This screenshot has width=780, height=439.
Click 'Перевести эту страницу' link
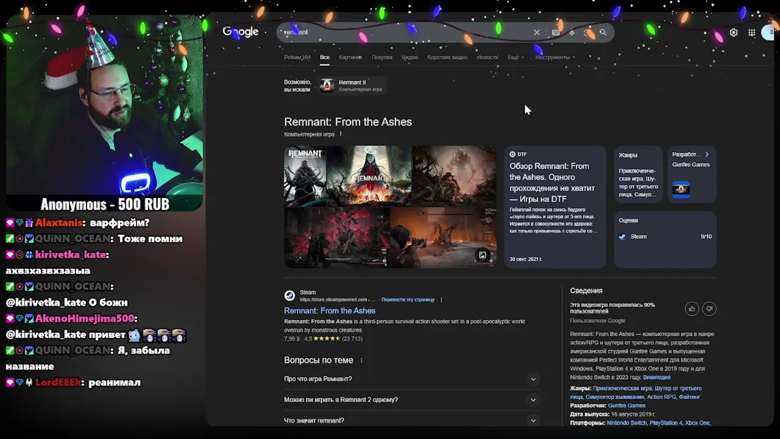coord(408,300)
